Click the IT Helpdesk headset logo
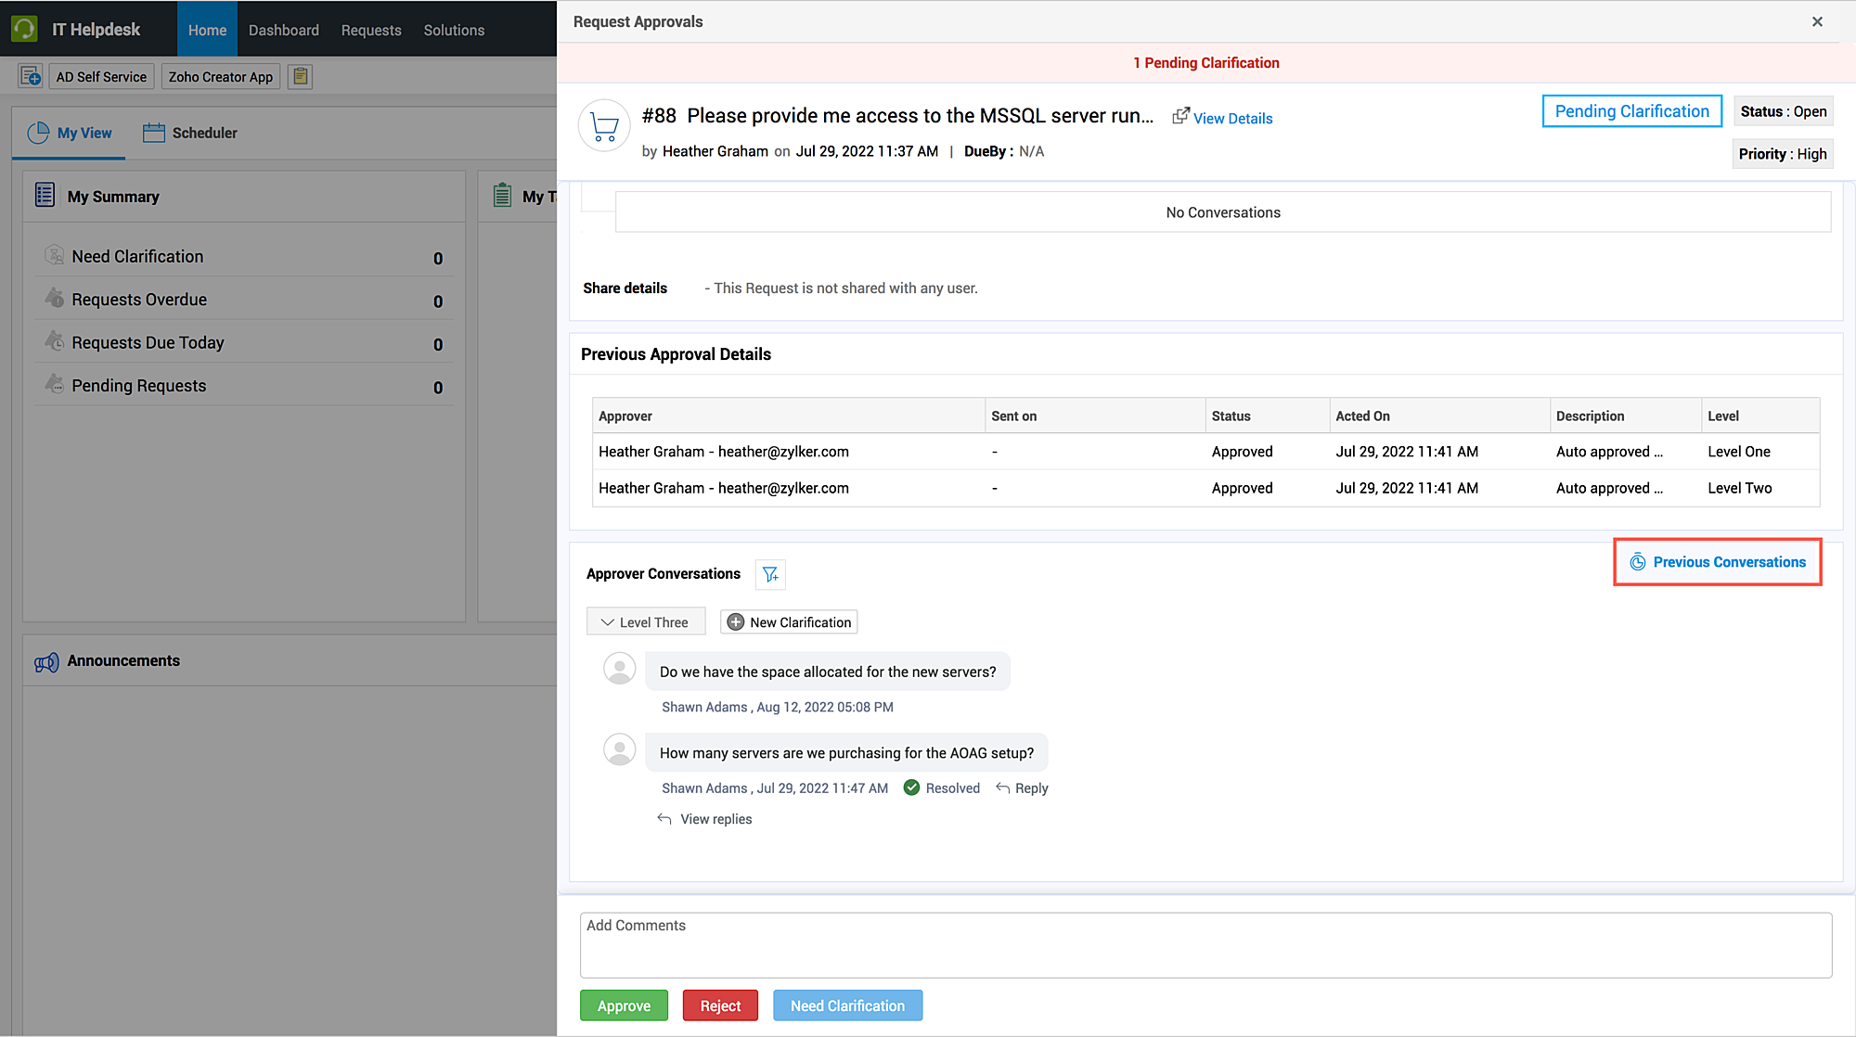Screen dimensions: 1856x1037 point(24,29)
